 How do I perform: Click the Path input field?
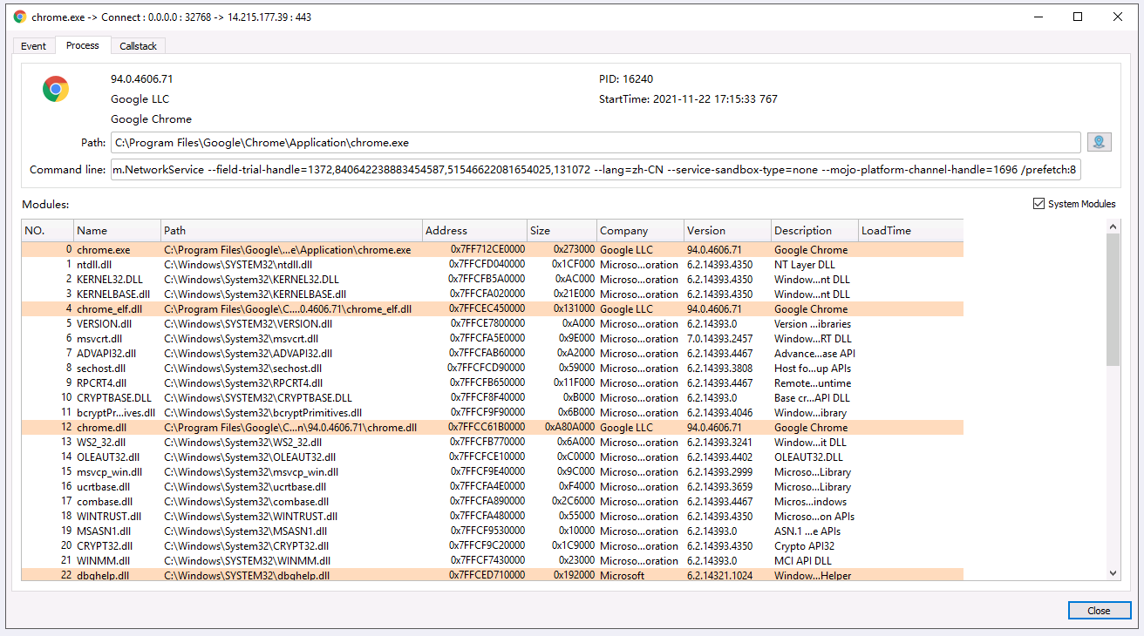(x=596, y=142)
